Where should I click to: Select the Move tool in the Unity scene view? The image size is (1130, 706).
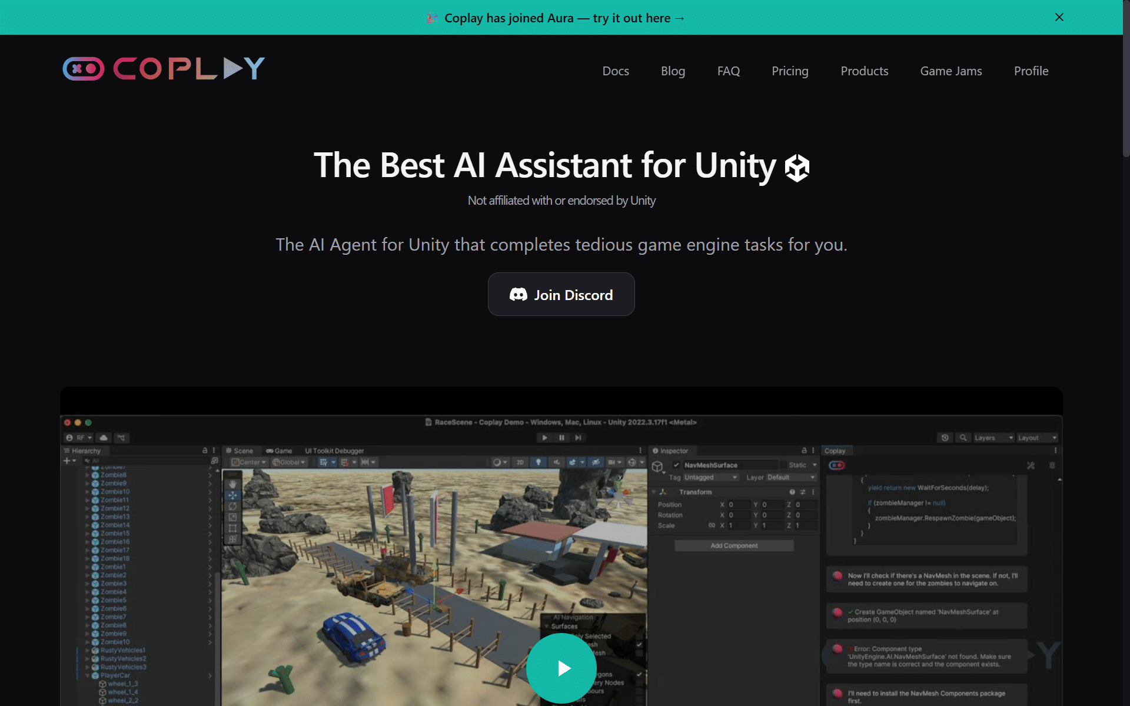click(x=232, y=495)
